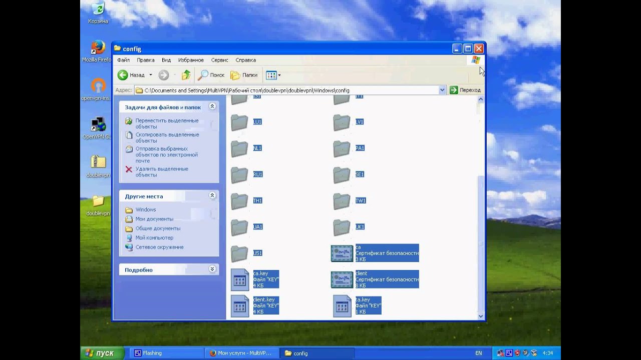Open the address bar dropdown list
The width and height of the screenshot is (641, 360).
(442, 90)
